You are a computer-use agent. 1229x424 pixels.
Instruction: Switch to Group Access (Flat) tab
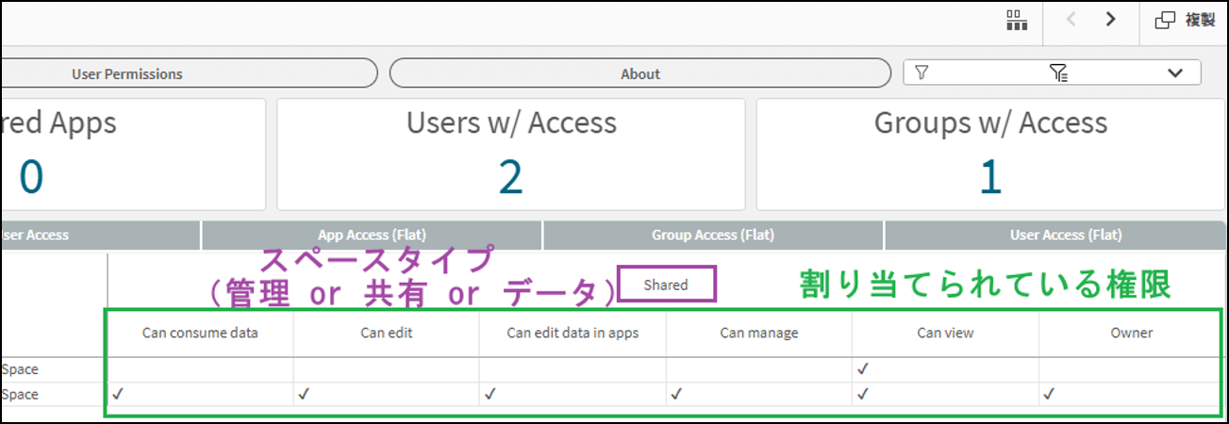pos(713,236)
